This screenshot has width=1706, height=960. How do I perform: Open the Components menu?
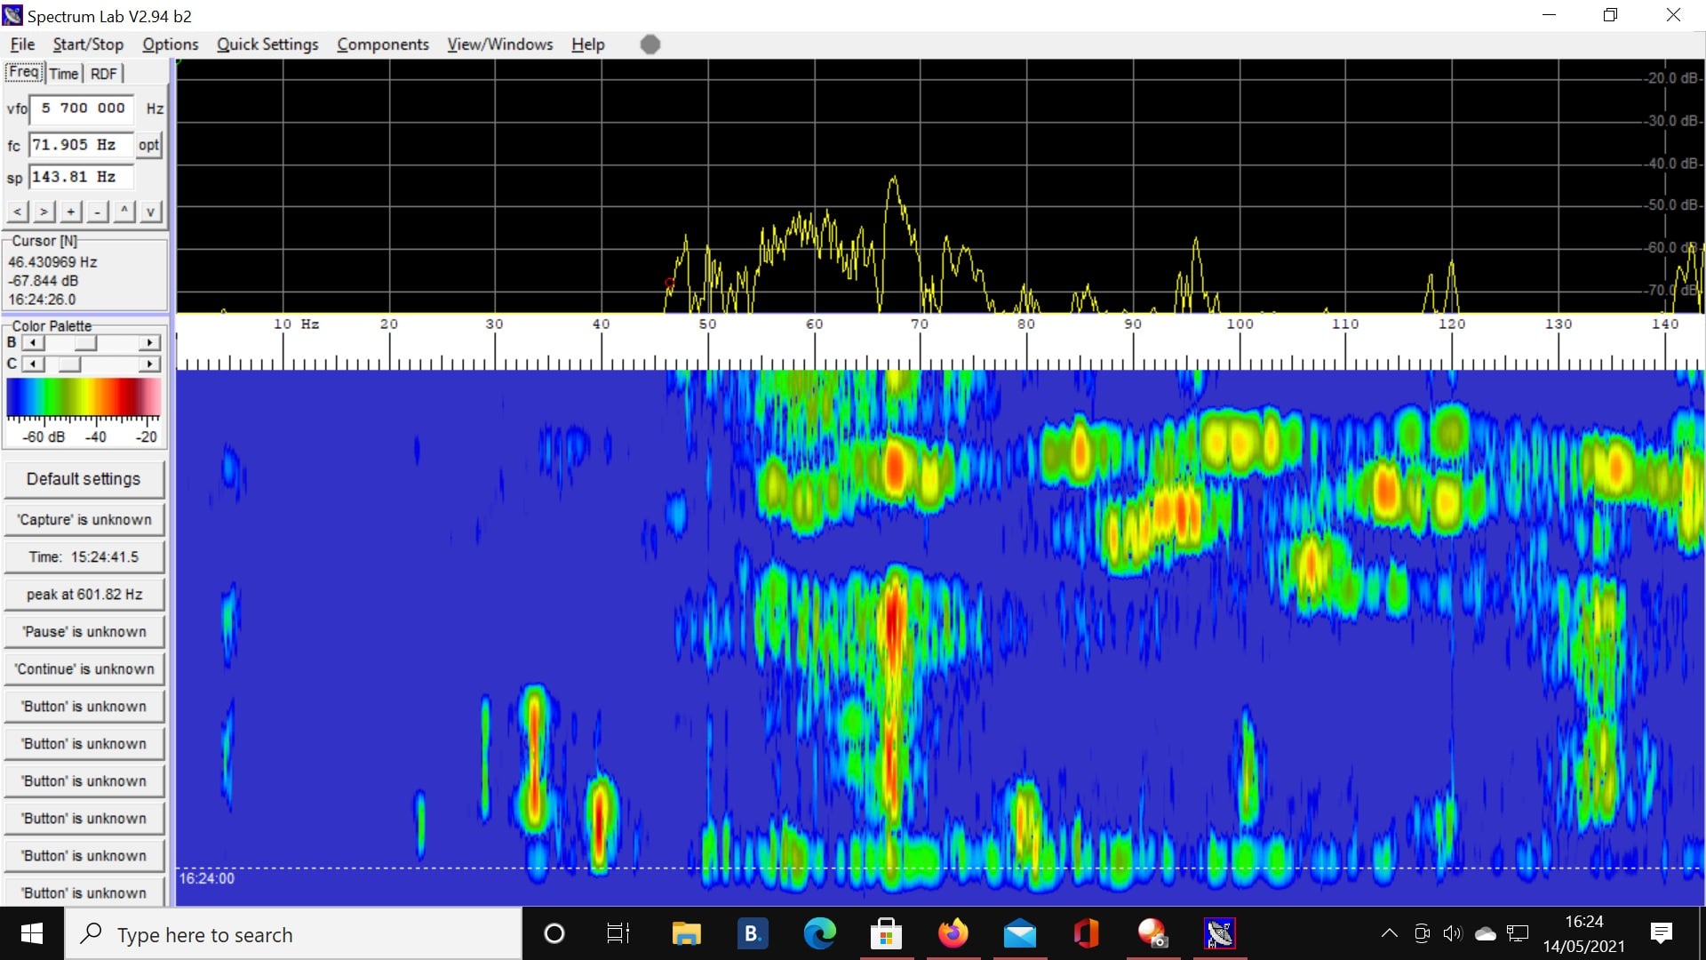point(383,44)
